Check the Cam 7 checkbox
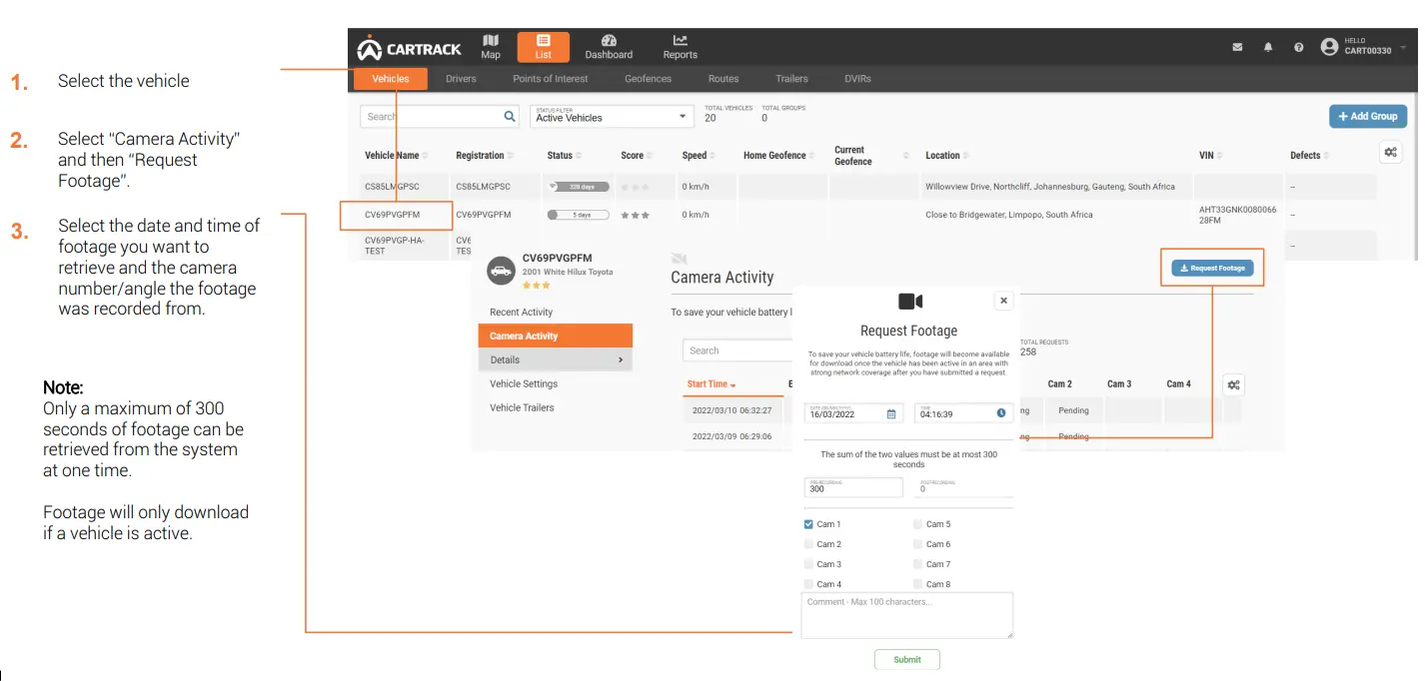1425x681 pixels. [917, 564]
